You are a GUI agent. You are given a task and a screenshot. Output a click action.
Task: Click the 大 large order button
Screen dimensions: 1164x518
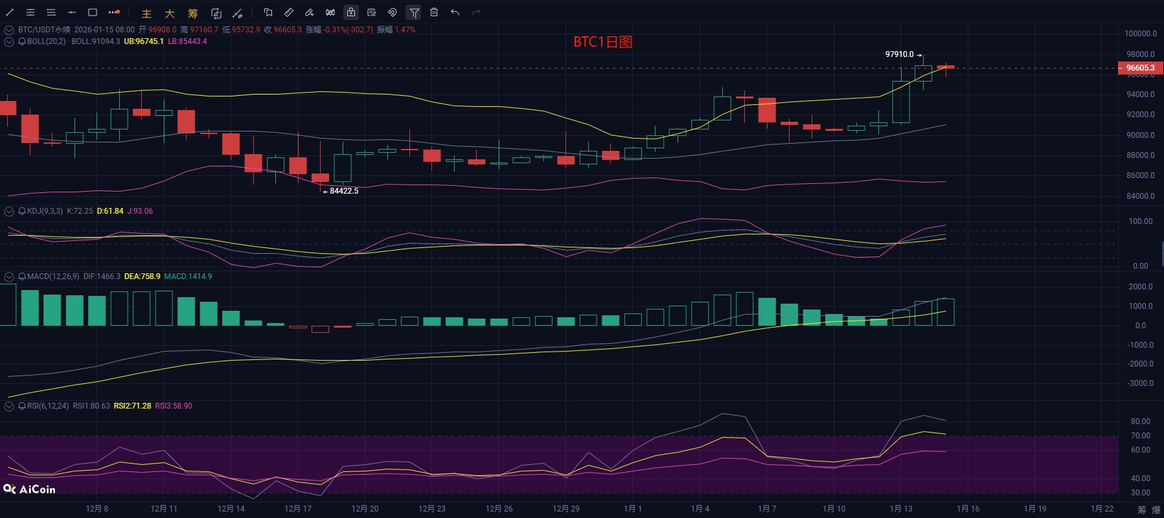coord(170,13)
